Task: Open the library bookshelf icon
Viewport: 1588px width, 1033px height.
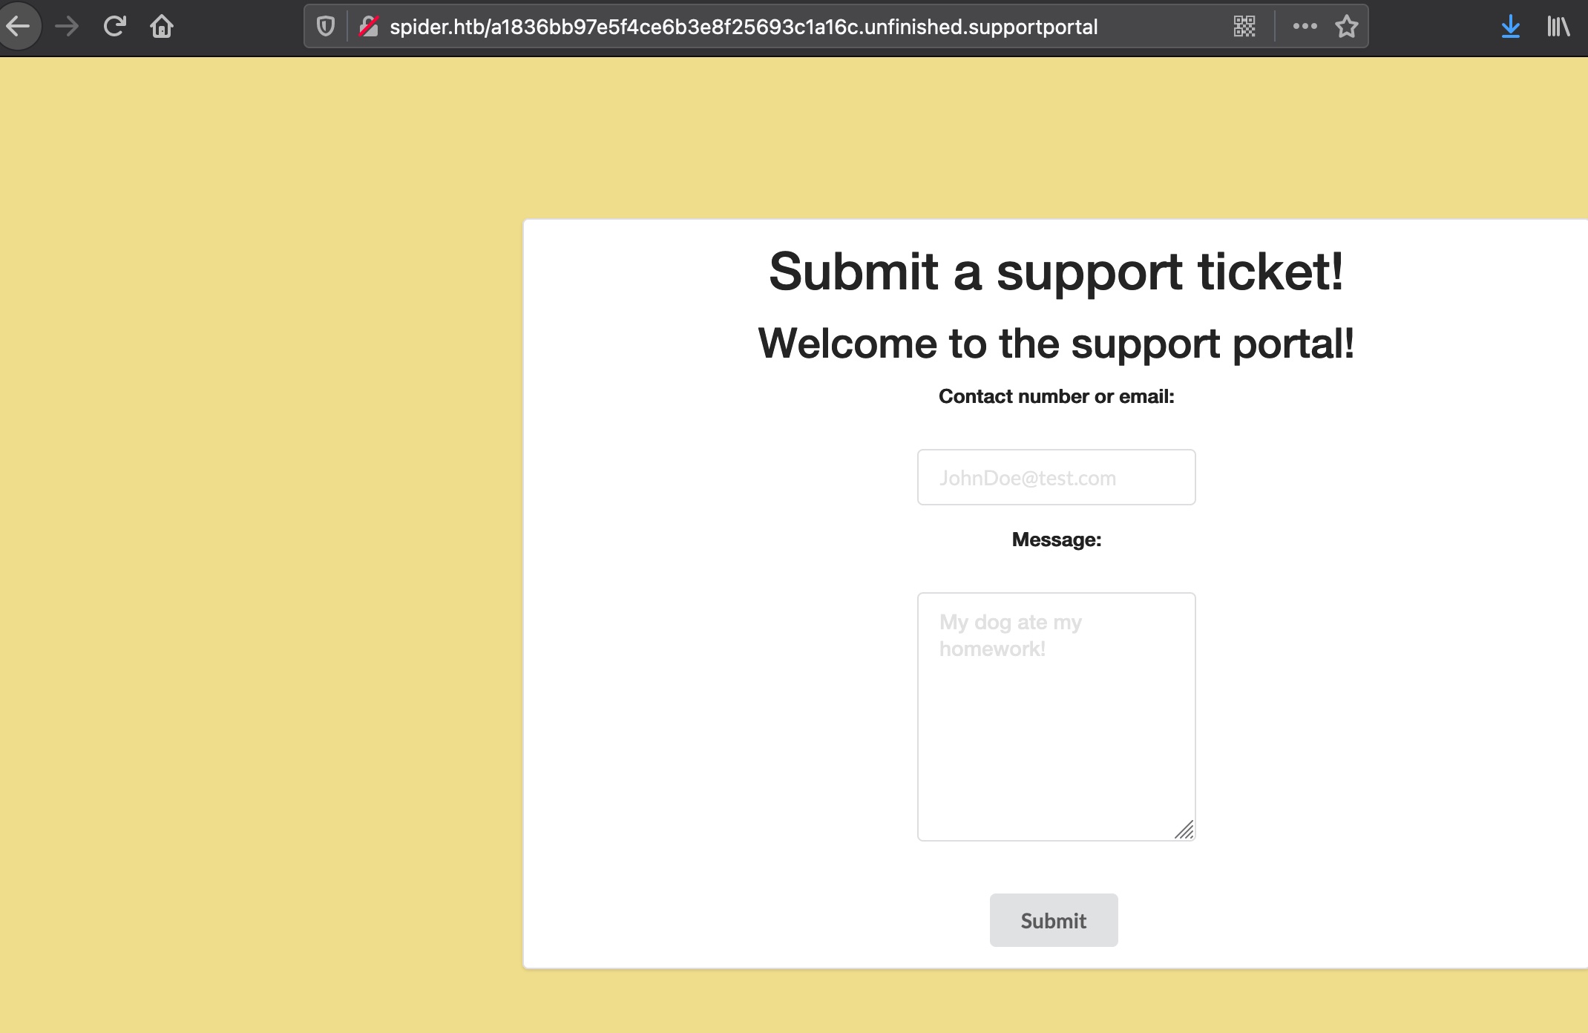Action: (1558, 27)
